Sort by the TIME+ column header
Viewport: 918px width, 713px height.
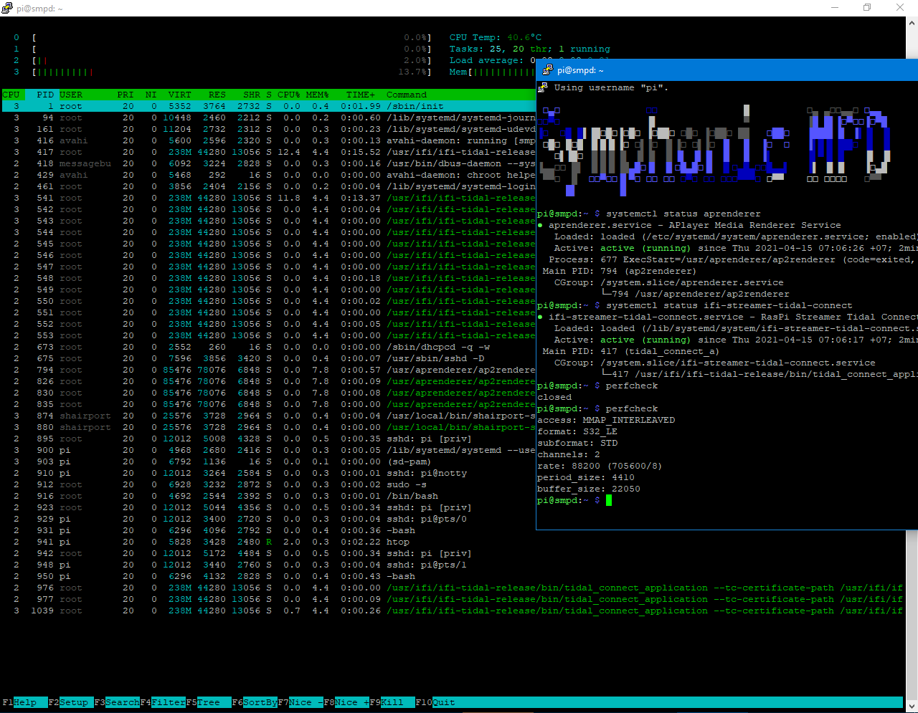pyautogui.click(x=361, y=95)
